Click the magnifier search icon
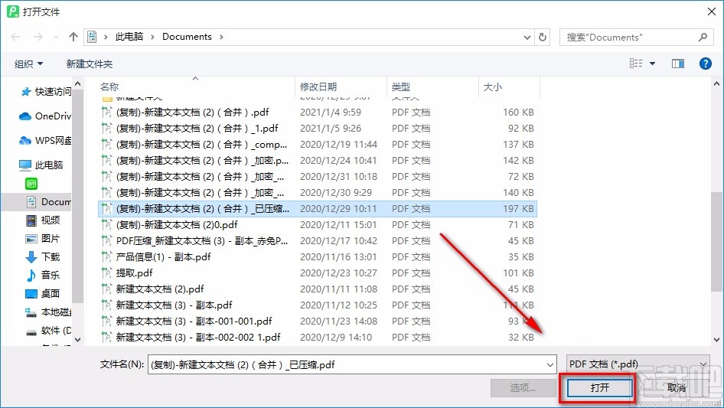 coord(703,37)
